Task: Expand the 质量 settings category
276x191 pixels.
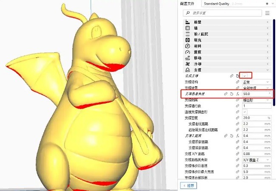Action: point(268,22)
